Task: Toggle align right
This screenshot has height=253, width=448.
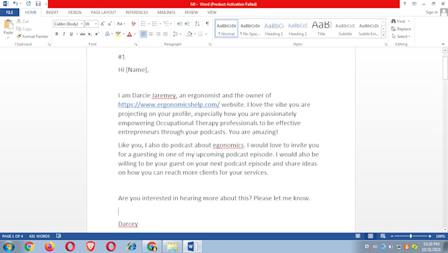Action: pos(158,34)
